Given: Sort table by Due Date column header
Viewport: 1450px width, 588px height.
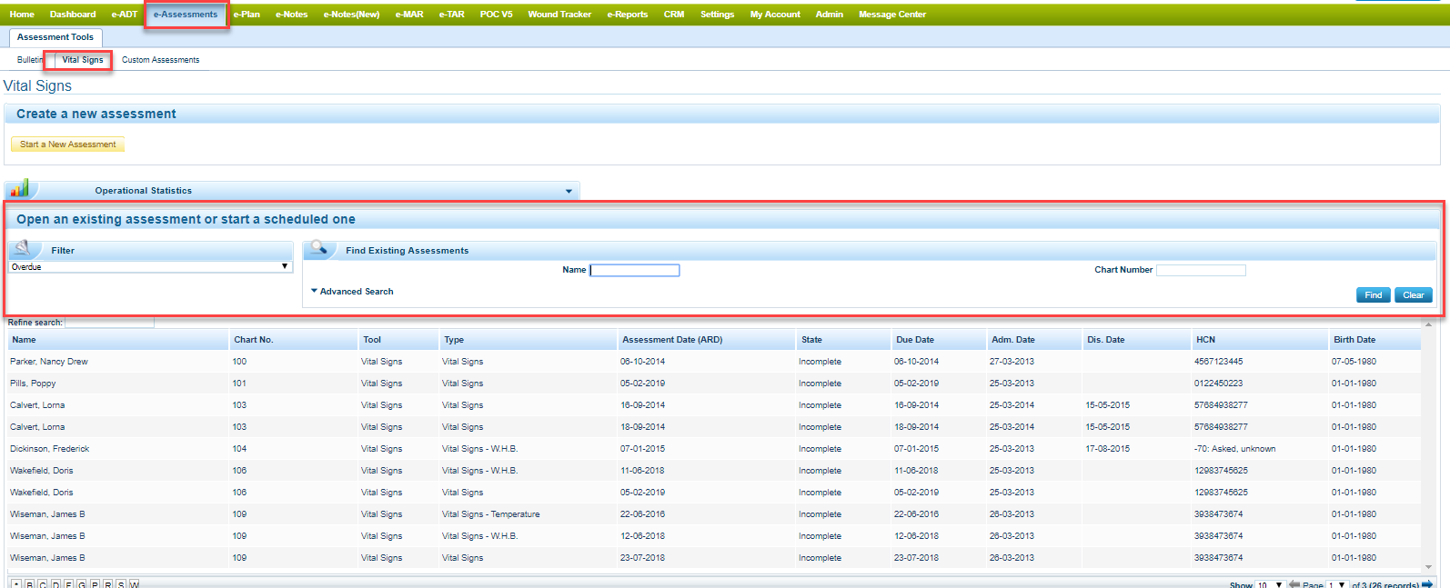Looking at the screenshot, I should (914, 340).
